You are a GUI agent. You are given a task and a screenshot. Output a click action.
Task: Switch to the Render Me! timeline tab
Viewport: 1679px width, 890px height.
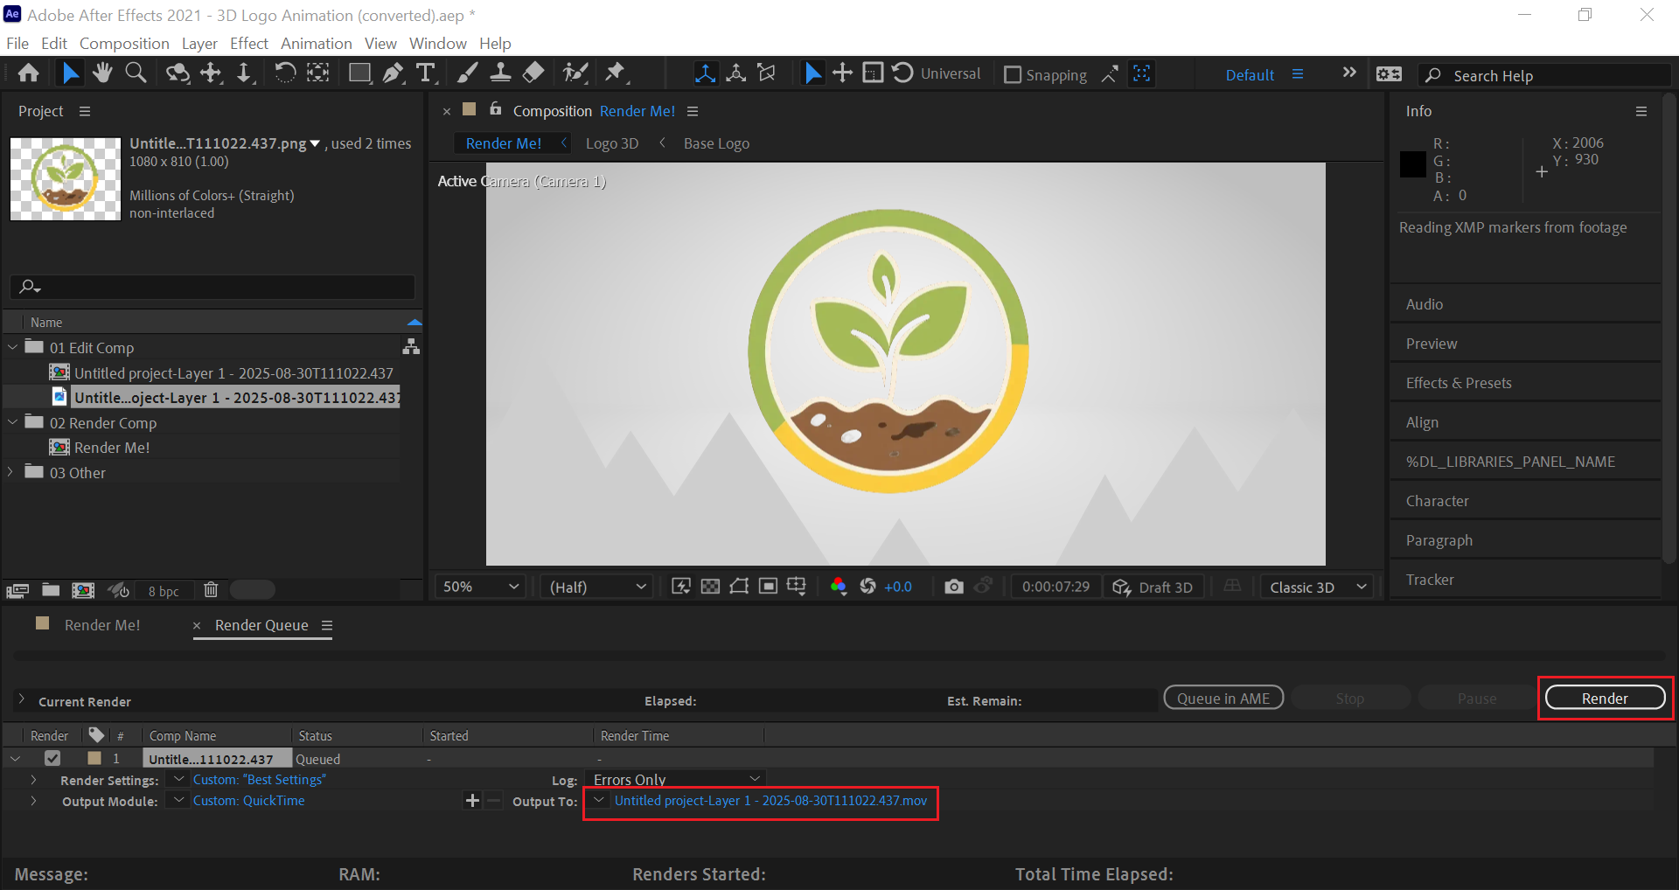click(101, 625)
